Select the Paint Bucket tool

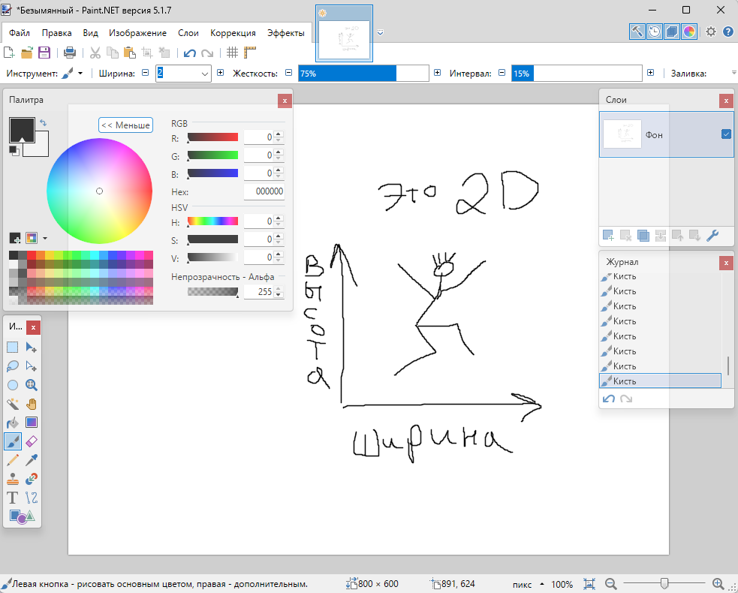[x=13, y=423]
